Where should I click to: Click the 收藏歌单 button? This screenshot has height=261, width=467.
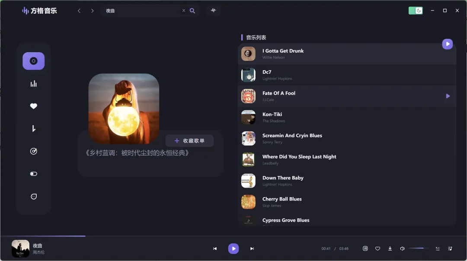tap(190, 140)
